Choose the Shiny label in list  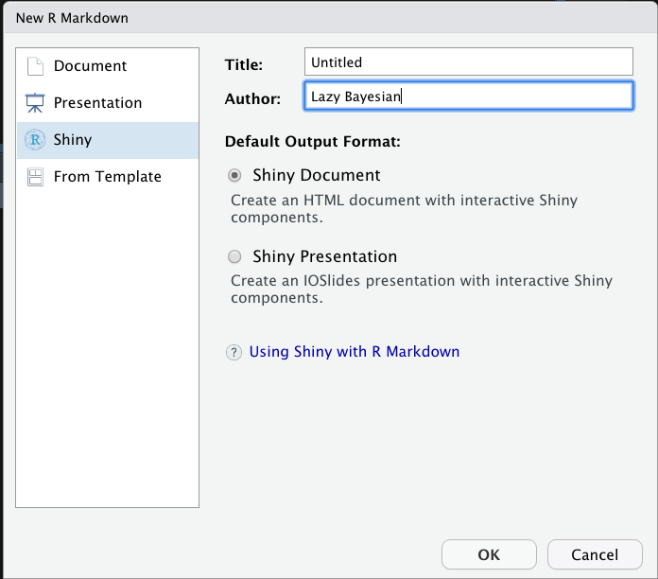73,140
